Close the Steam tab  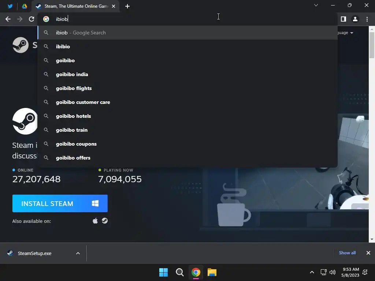click(114, 6)
